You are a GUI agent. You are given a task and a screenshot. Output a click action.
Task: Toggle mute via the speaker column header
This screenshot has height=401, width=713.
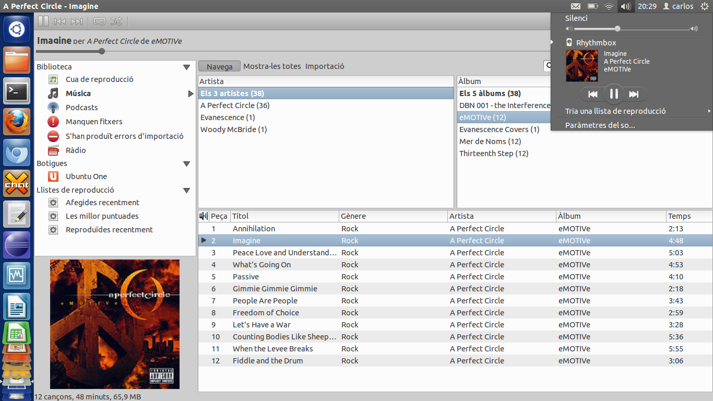click(x=204, y=216)
